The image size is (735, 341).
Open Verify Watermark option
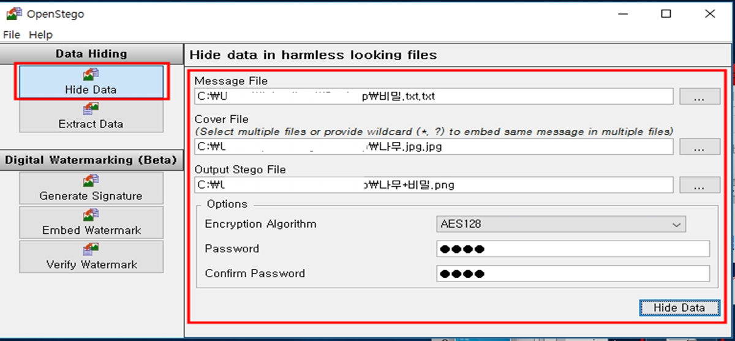click(x=91, y=257)
